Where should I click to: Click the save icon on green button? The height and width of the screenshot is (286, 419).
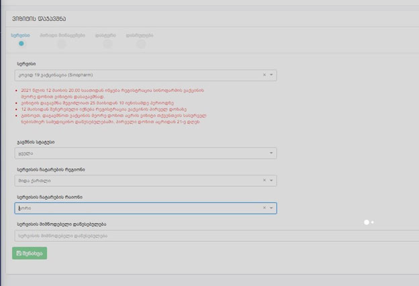point(19,253)
